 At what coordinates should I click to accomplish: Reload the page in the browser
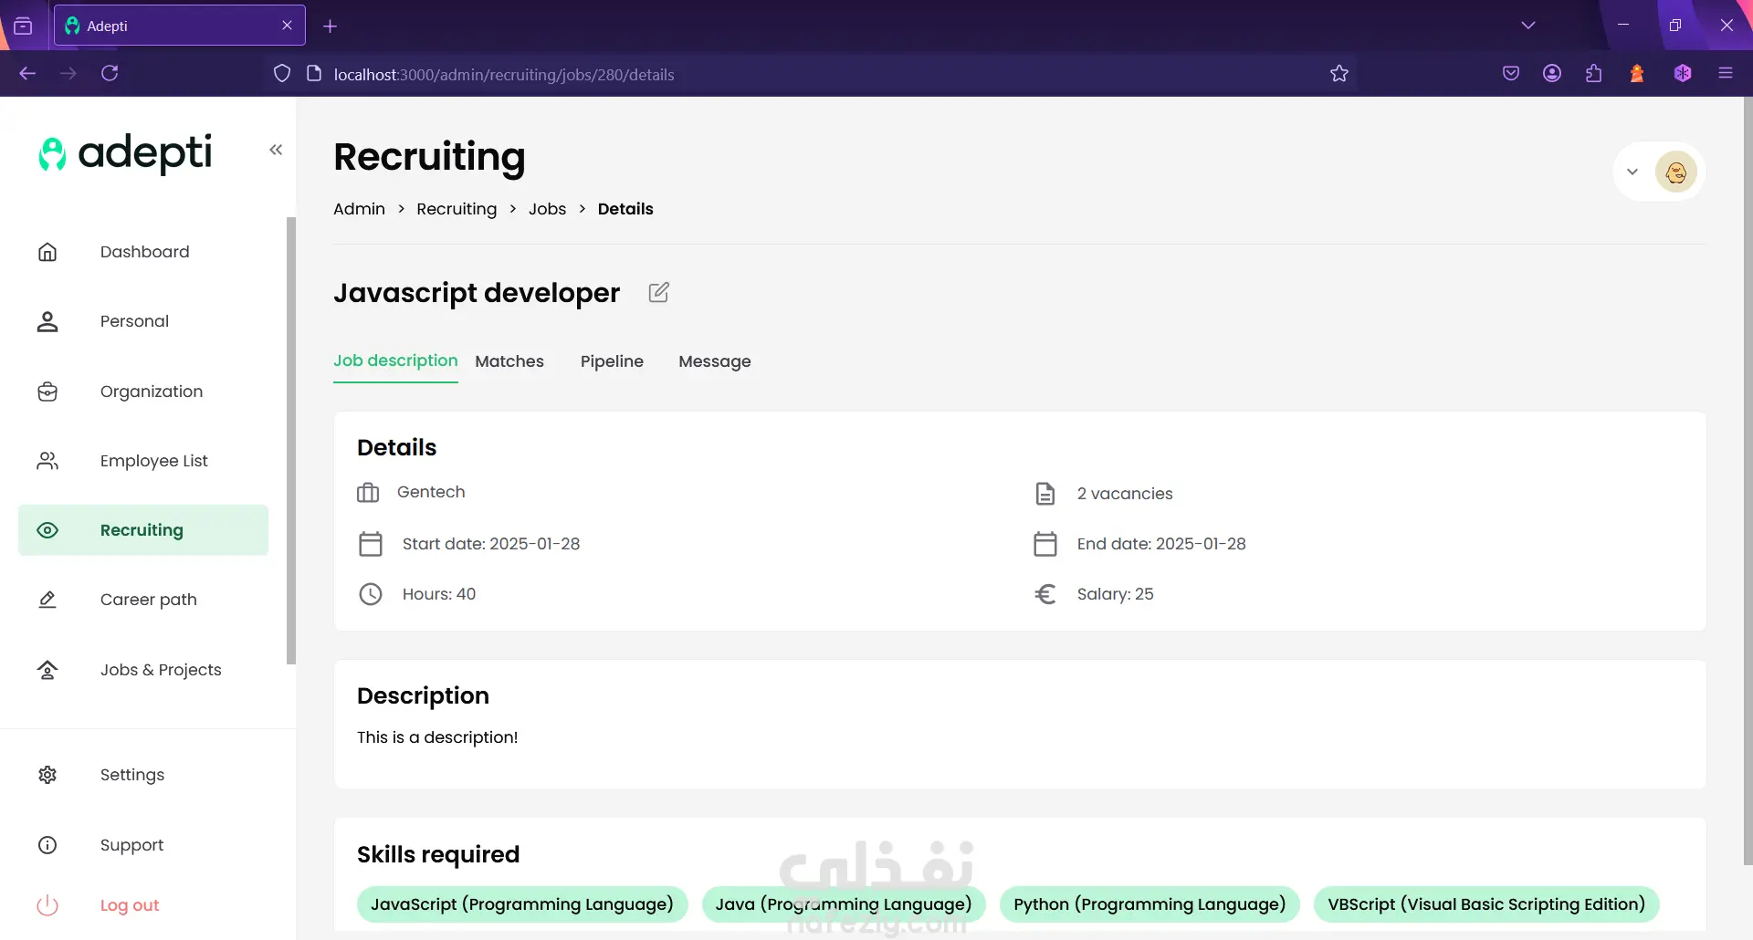point(110,73)
